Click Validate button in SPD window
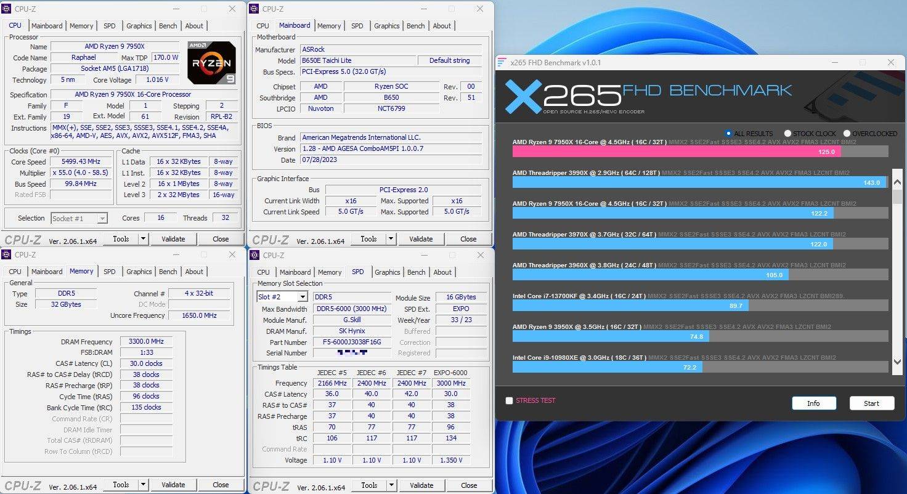 pos(421,485)
